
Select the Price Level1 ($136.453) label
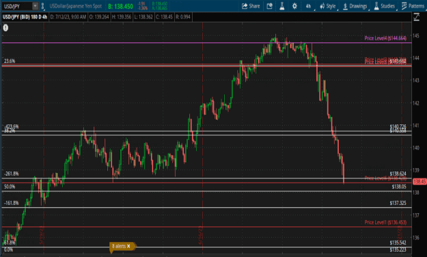385,222
